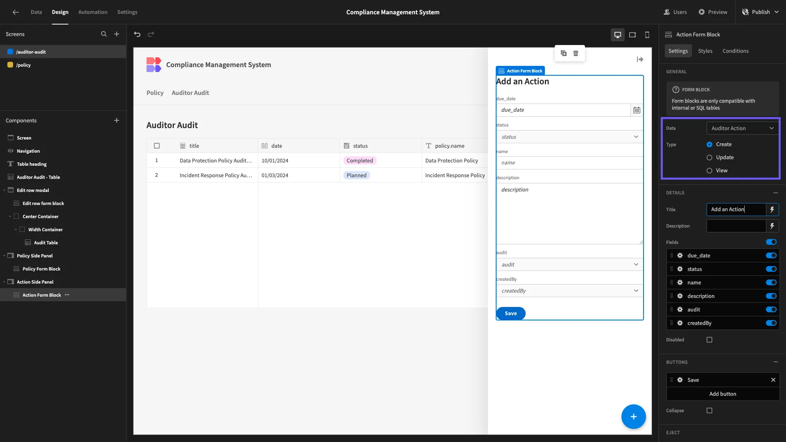Open name field settings gear
The image size is (786, 442).
[680, 282]
